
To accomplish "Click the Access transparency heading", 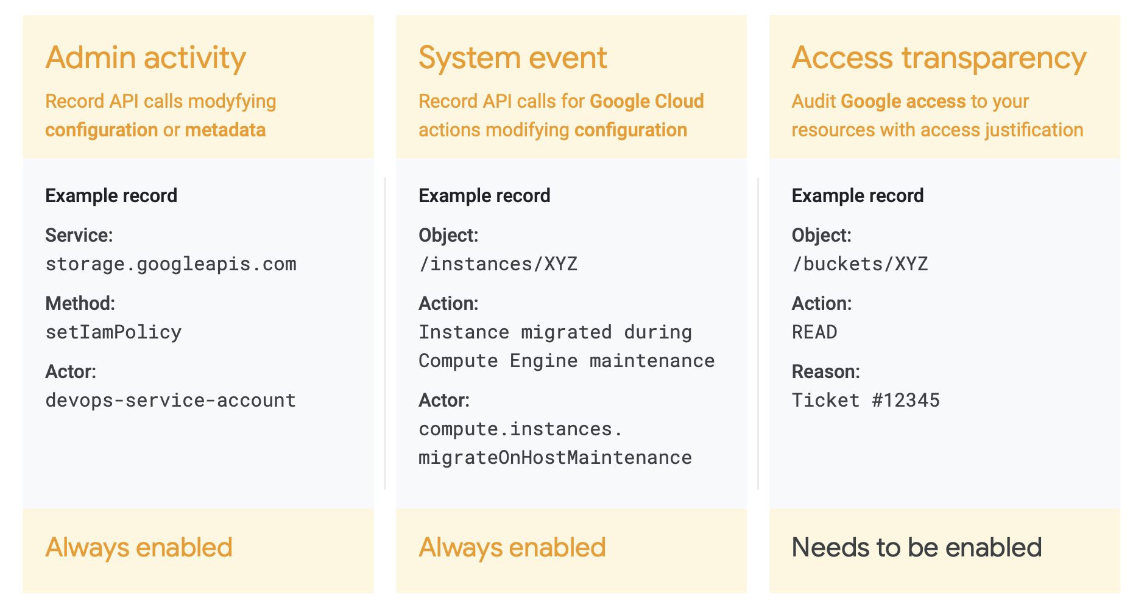I will pyautogui.click(x=939, y=58).
